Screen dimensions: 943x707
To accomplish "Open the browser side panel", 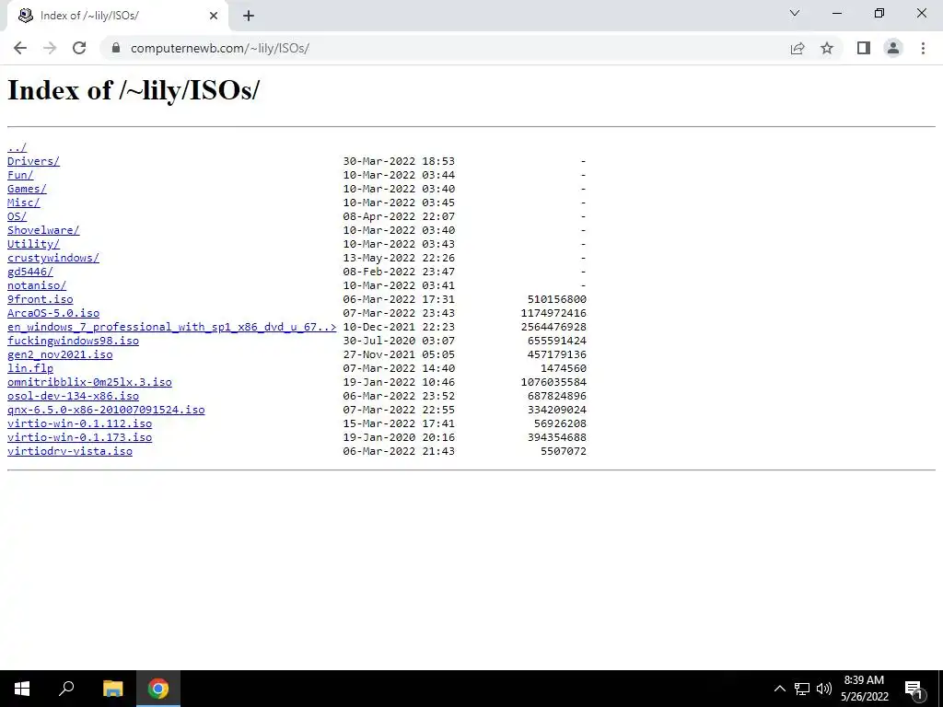I will coord(864,48).
